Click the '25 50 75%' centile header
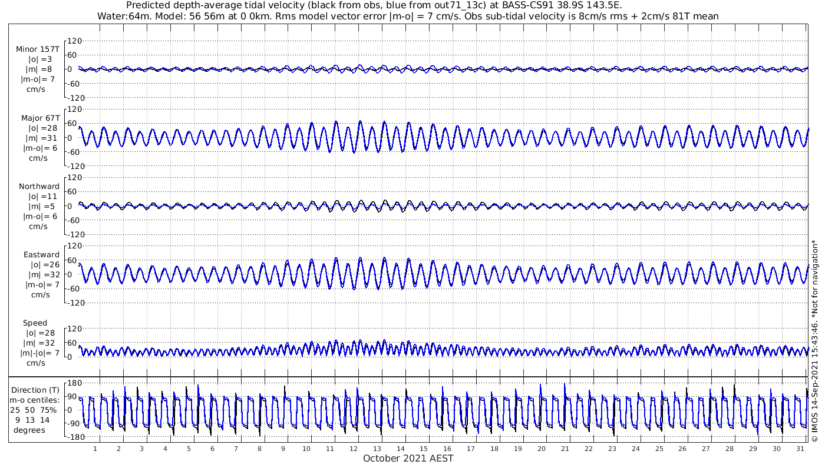The height and width of the screenshot is (471, 825). tap(33, 410)
